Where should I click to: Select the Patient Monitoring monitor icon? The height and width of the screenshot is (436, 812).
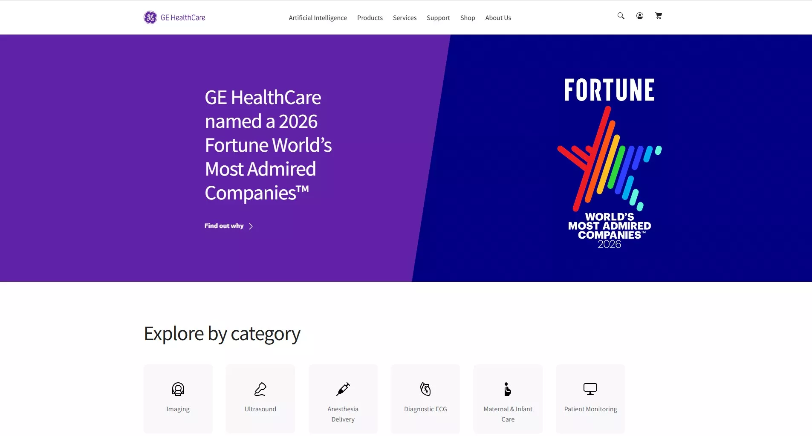(590, 388)
